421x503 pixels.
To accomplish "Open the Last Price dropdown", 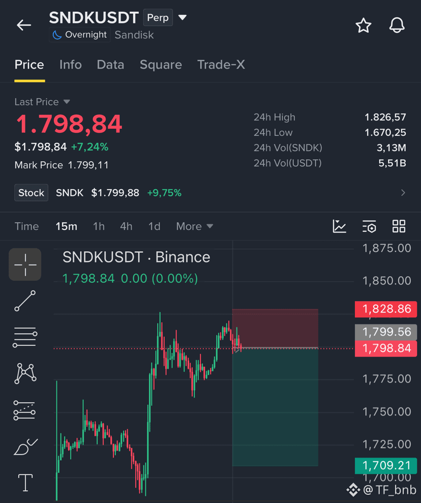I will 42,102.
